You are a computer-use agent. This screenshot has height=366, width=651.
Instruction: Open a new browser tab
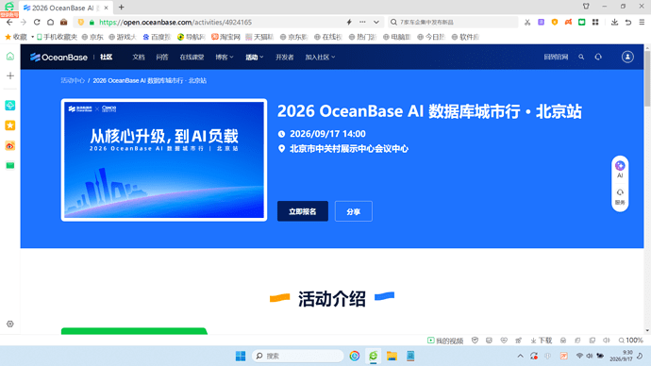coord(121,7)
